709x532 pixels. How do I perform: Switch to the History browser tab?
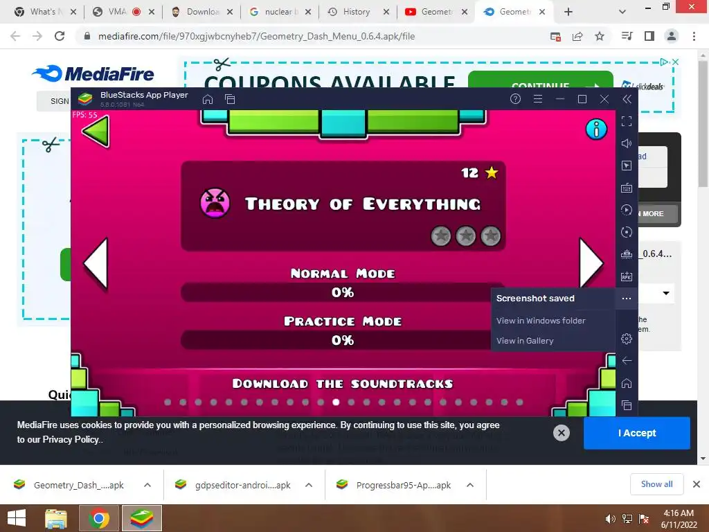[x=357, y=12]
